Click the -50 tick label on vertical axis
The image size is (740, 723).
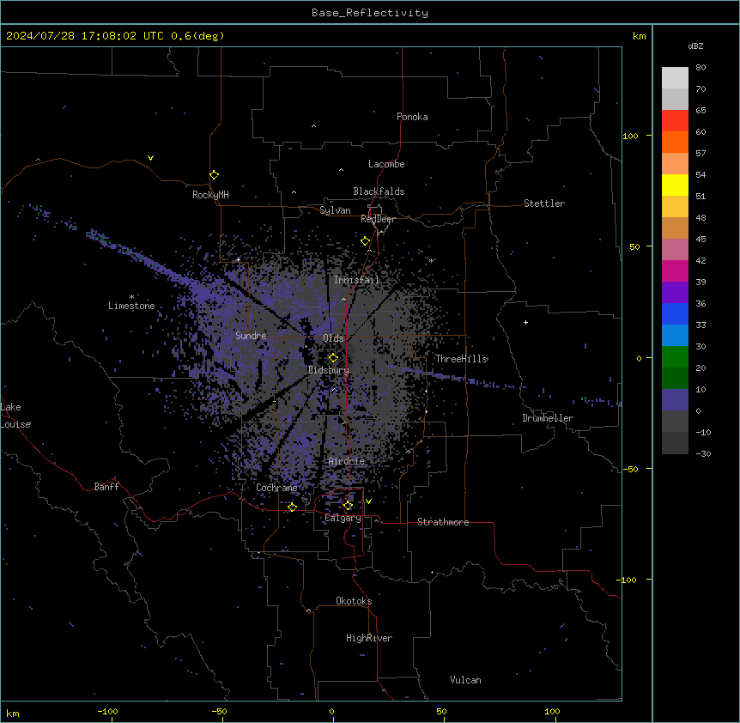pyautogui.click(x=630, y=469)
